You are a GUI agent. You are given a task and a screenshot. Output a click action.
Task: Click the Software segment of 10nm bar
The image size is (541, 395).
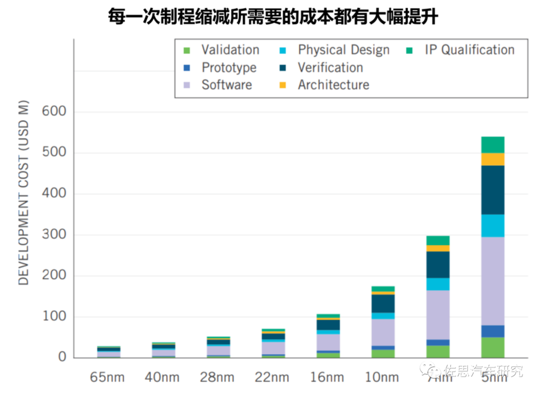click(383, 333)
